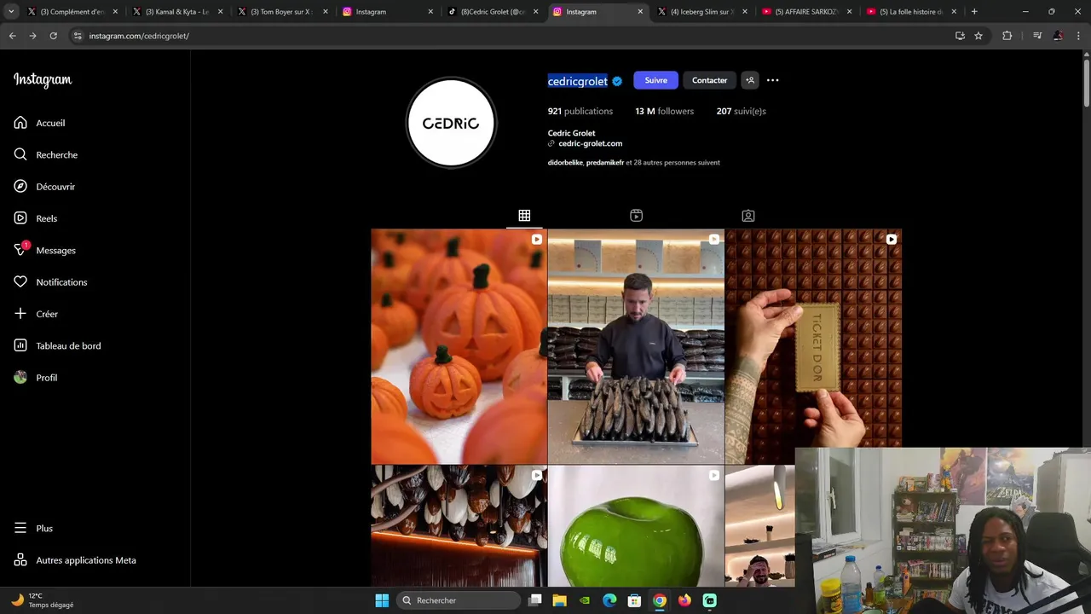This screenshot has height=614, width=1091.
Task: Switch to Complément d'enquête X tab
Action: 72,12
